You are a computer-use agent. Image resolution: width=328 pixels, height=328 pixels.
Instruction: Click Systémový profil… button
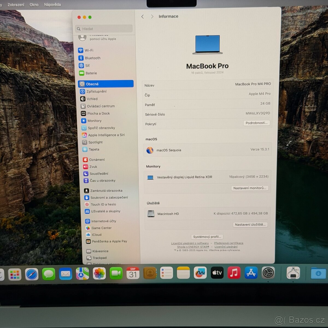207,237
